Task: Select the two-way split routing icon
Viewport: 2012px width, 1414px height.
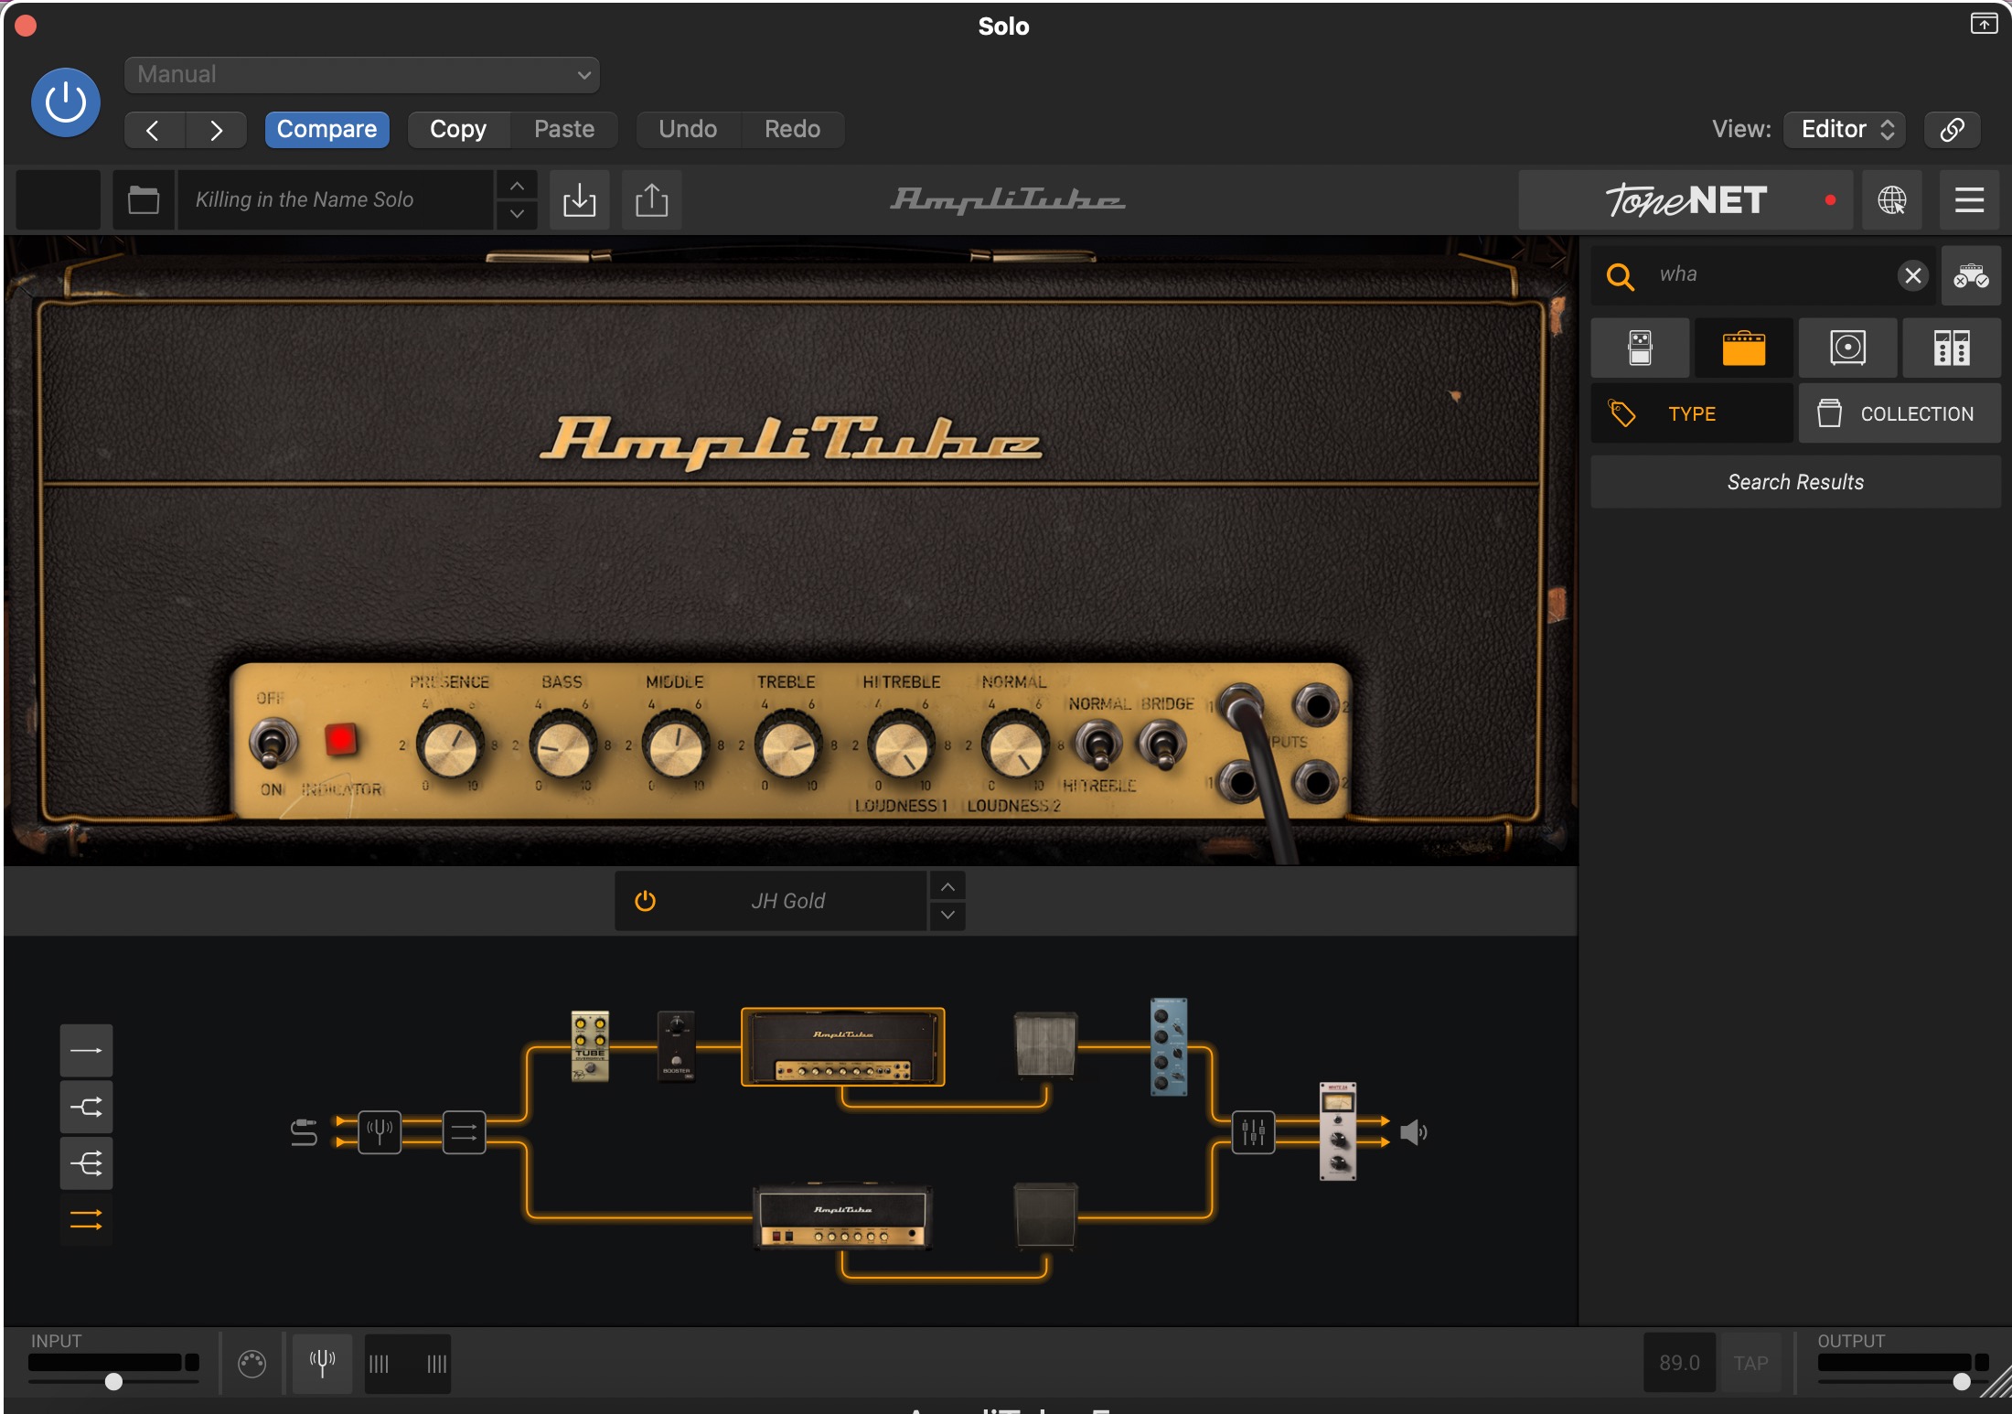Action: tap(87, 1108)
